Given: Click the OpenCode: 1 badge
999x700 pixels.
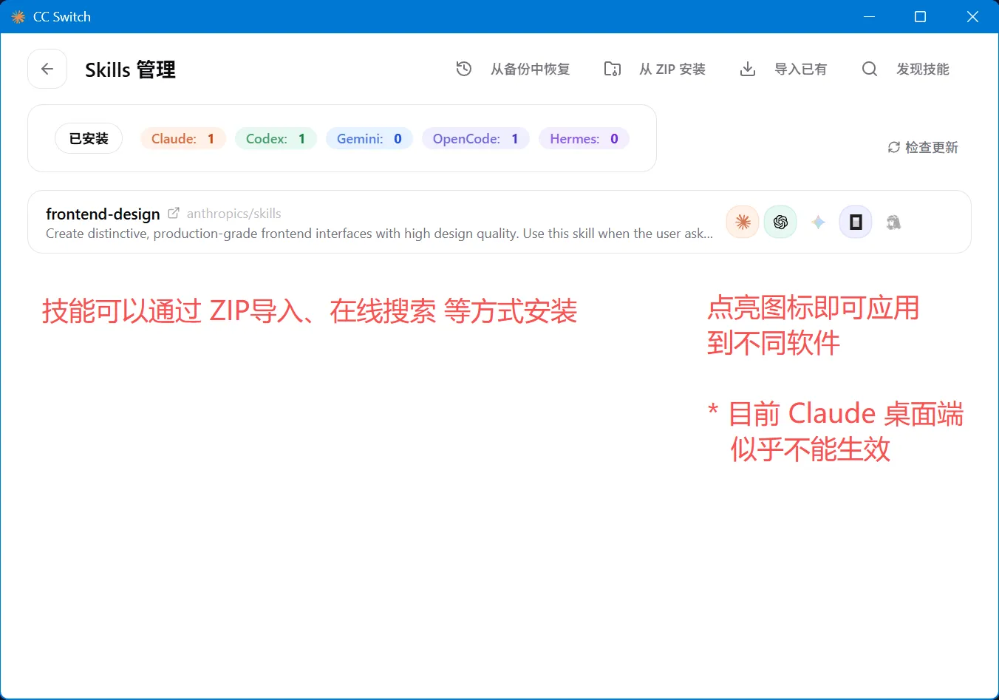Looking at the screenshot, I should tap(476, 138).
